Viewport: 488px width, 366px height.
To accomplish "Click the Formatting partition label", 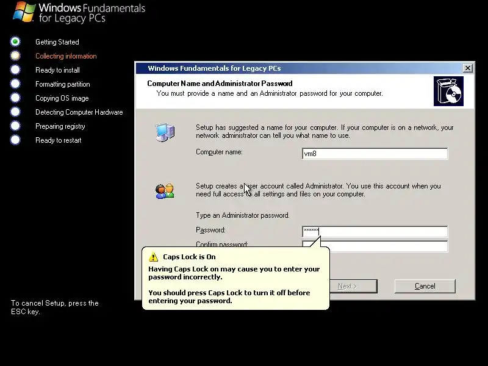I will [x=63, y=84].
